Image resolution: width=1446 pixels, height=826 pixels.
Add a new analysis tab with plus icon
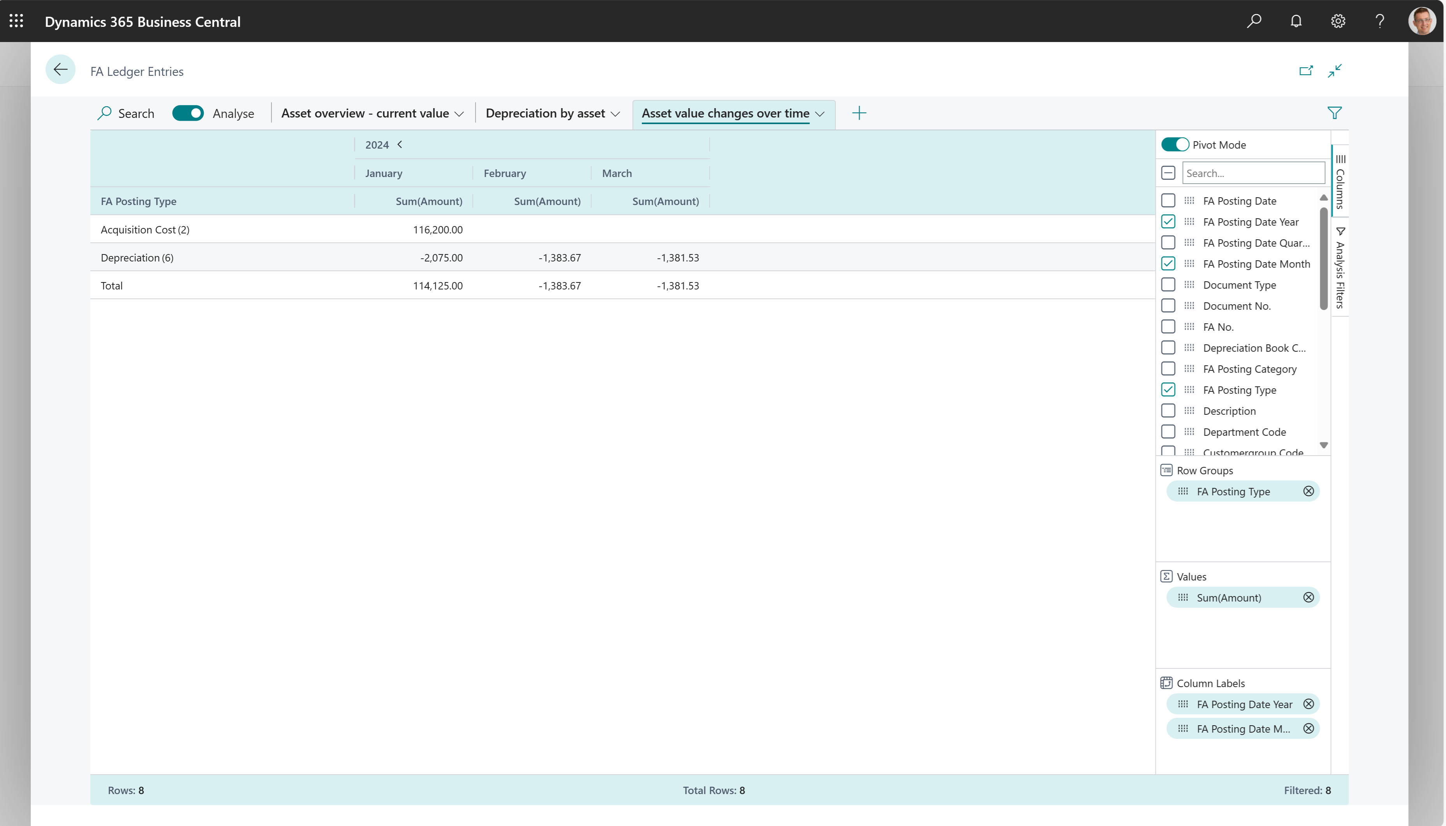tap(859, 113)
